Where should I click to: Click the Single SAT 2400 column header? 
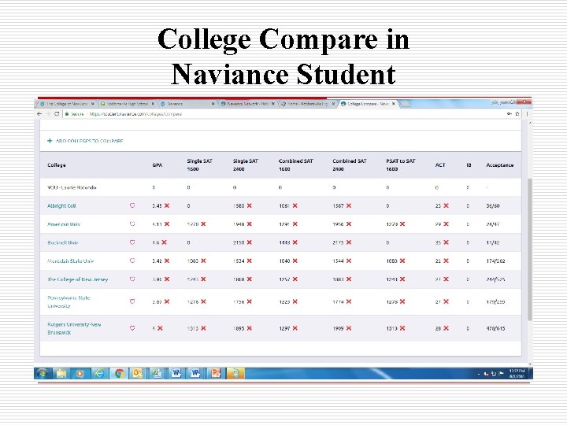[246, 164]
